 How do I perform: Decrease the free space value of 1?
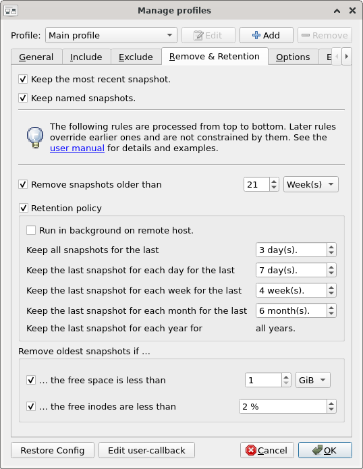coord(286,383)
